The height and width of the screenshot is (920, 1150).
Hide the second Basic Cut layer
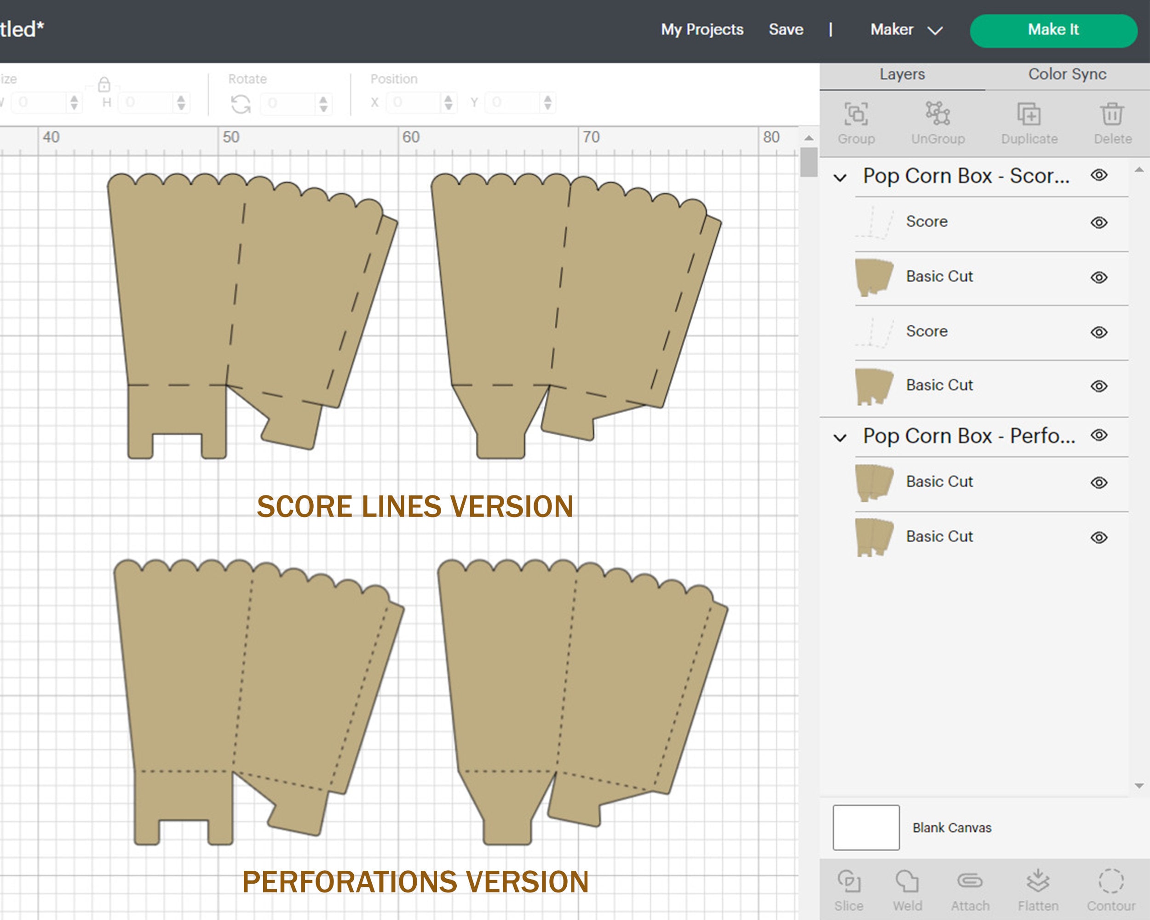pos(1098,385)
